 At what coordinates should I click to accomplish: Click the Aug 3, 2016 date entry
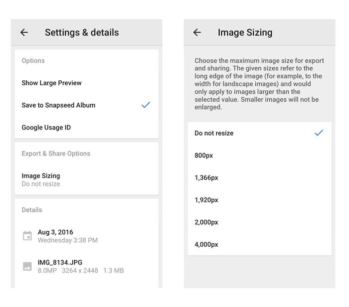(55, 232)
